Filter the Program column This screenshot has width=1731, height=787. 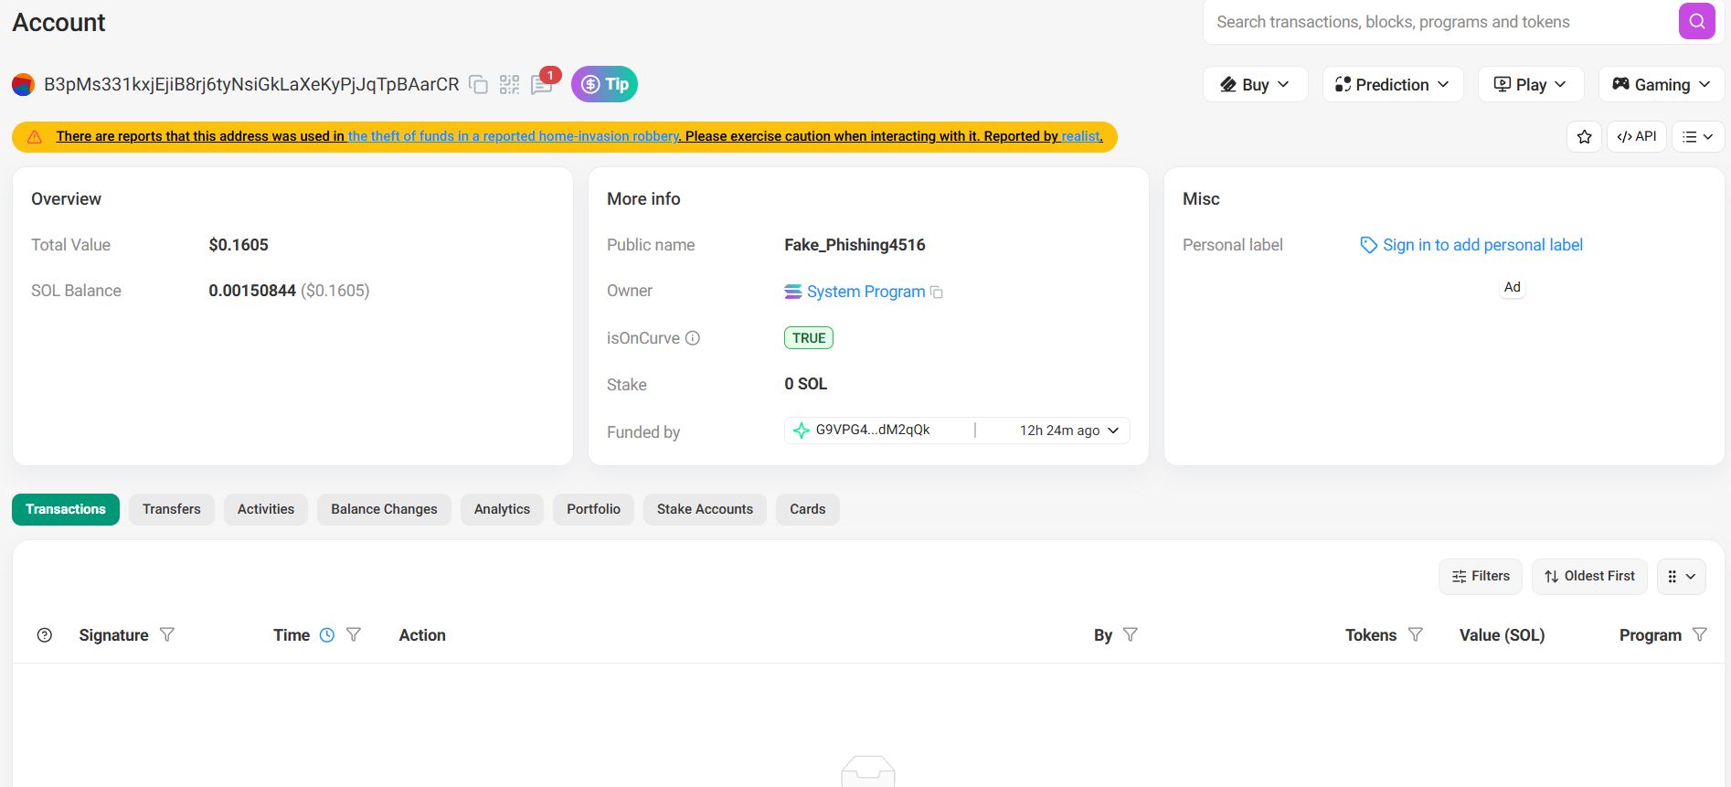point(1700,634)
